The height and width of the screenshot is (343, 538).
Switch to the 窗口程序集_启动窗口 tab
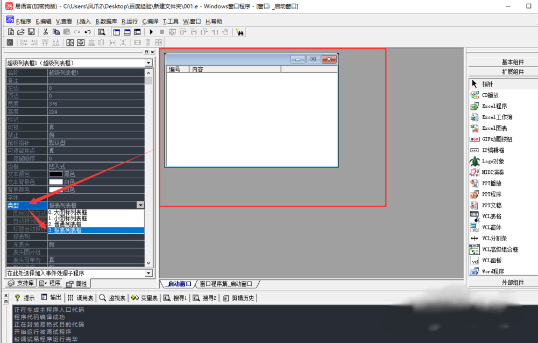(x=226, y=284)
